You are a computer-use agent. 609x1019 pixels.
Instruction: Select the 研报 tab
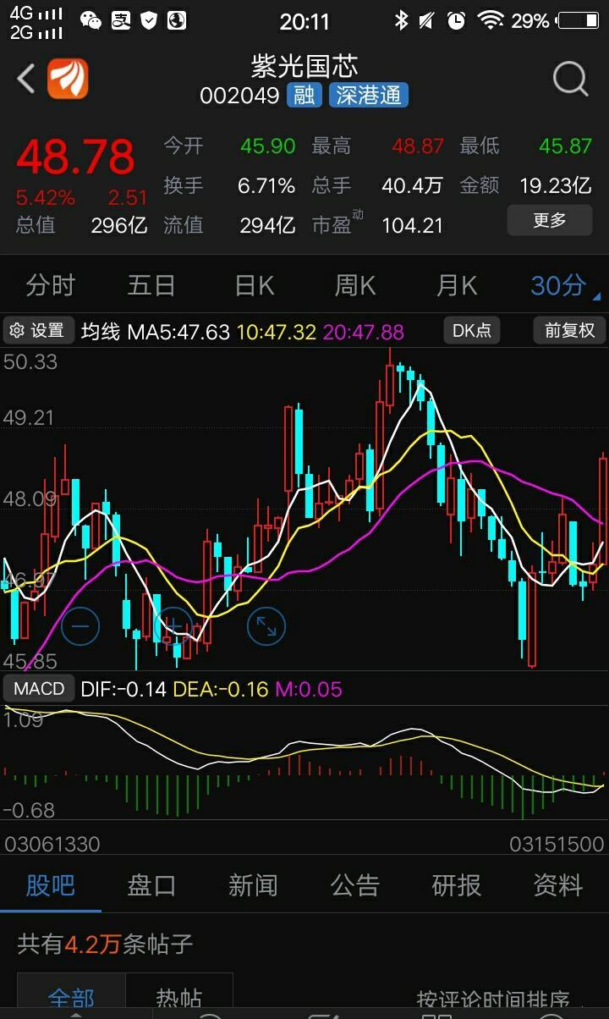(x=457, y=885)
